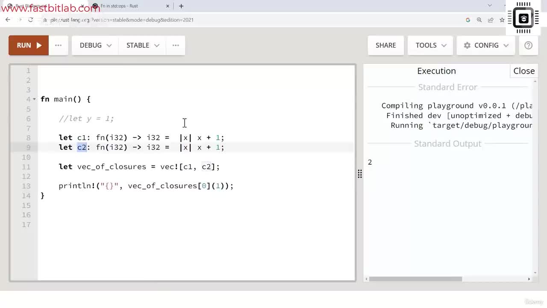Click vec_of_closures variable on line 11
This screenshot has width=547, height=308.
coord(112,167)
